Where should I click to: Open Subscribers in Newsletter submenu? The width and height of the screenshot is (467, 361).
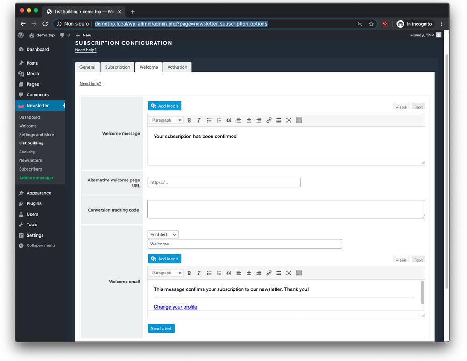click(x=30, y=169)
